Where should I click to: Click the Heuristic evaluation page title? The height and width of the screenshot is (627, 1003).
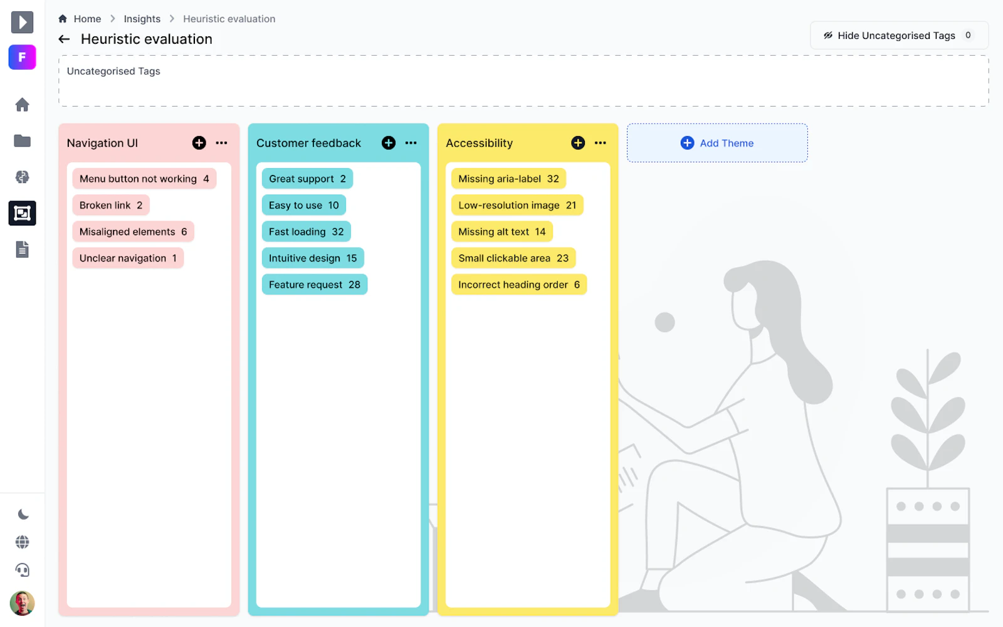[147, 39]
